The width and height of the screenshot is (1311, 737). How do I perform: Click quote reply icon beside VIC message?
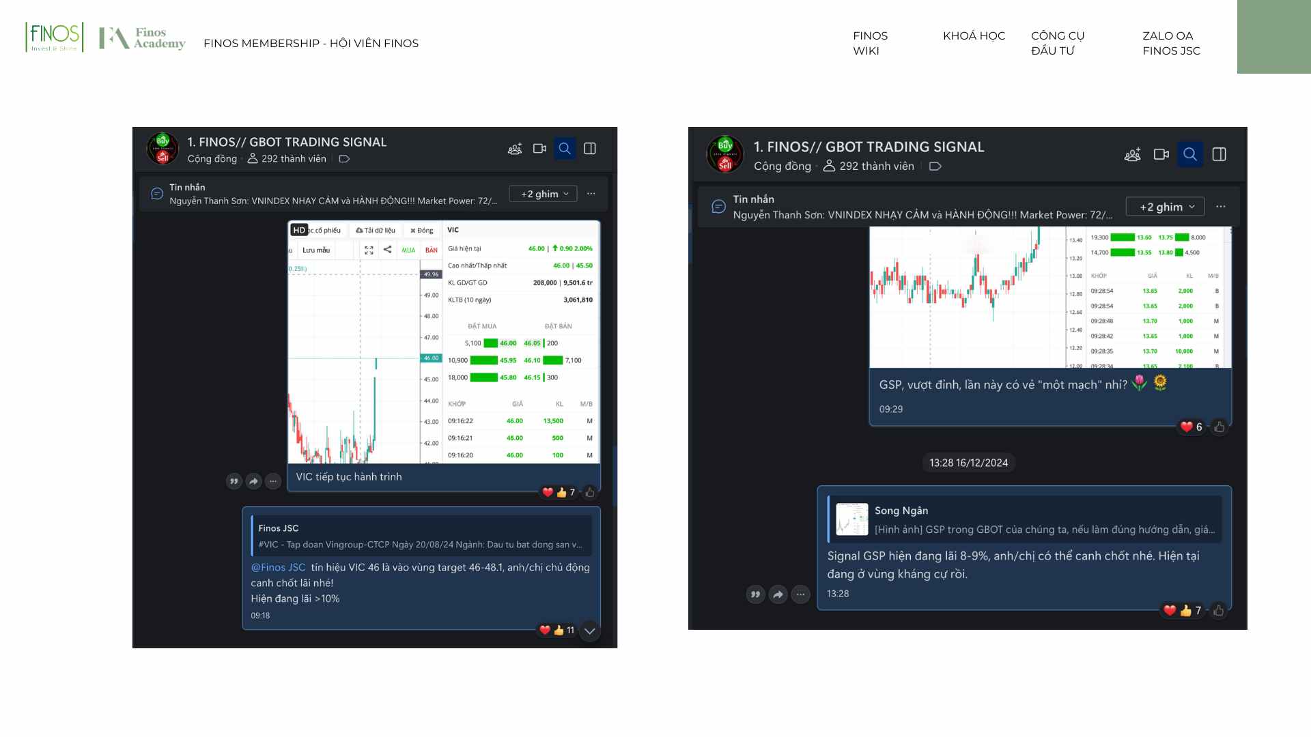pyautogui.click(x=234, y=482)
